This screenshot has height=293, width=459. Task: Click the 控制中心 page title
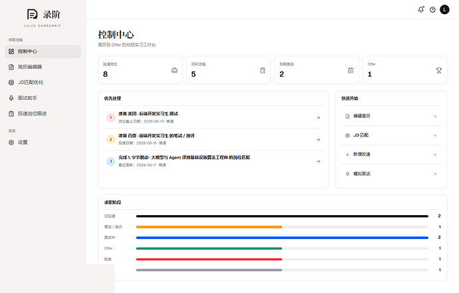(x=116, y=35)
